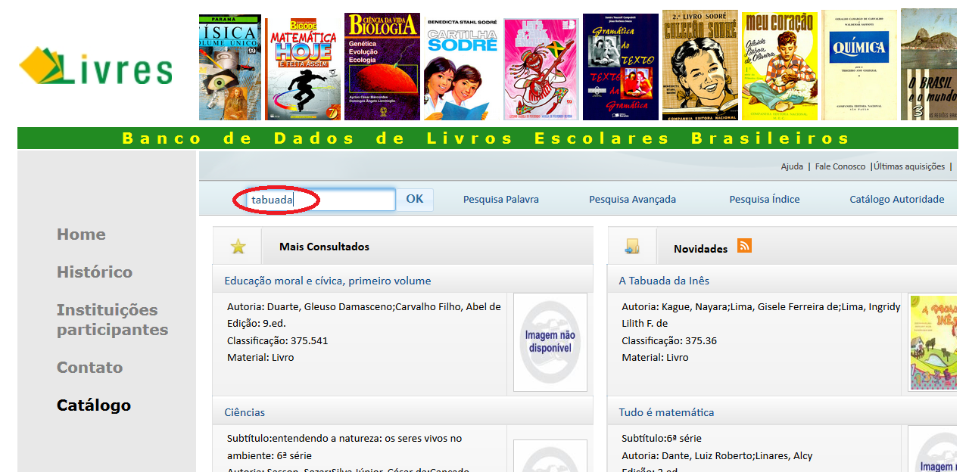Image resolution: width=969 pixels, height=472 pixels.
Task: Open the A Tabuada da Inês title
Action: click(x=664, y=281)
